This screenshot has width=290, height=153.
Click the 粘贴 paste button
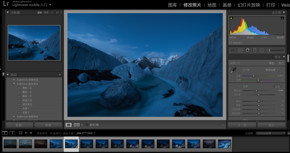click(x=48, y=125)
